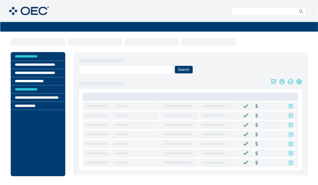
Task: Click dollar sign icon in sixth table row
Action: [x=257, y=153]
